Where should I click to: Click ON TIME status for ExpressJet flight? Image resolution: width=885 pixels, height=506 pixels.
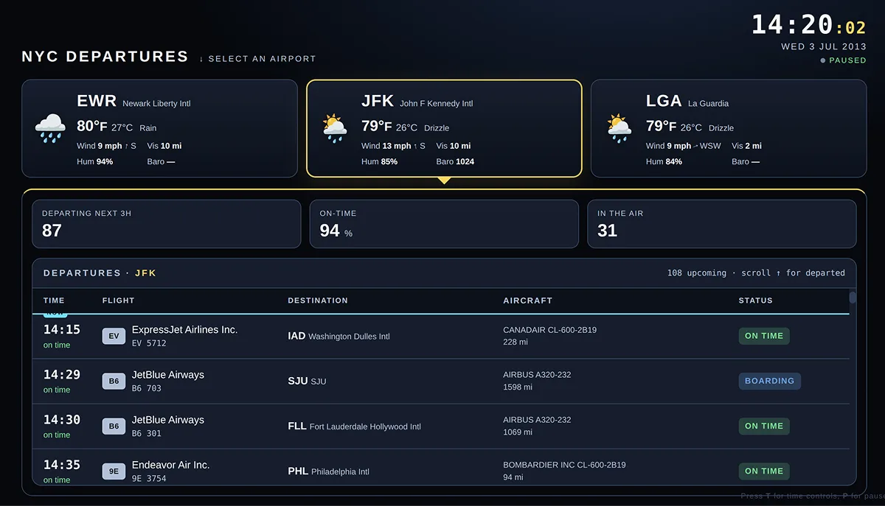click(764, 336)
